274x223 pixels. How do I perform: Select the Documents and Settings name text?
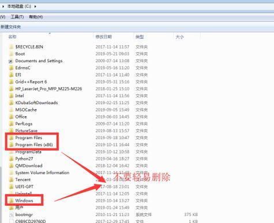point(39,61)
